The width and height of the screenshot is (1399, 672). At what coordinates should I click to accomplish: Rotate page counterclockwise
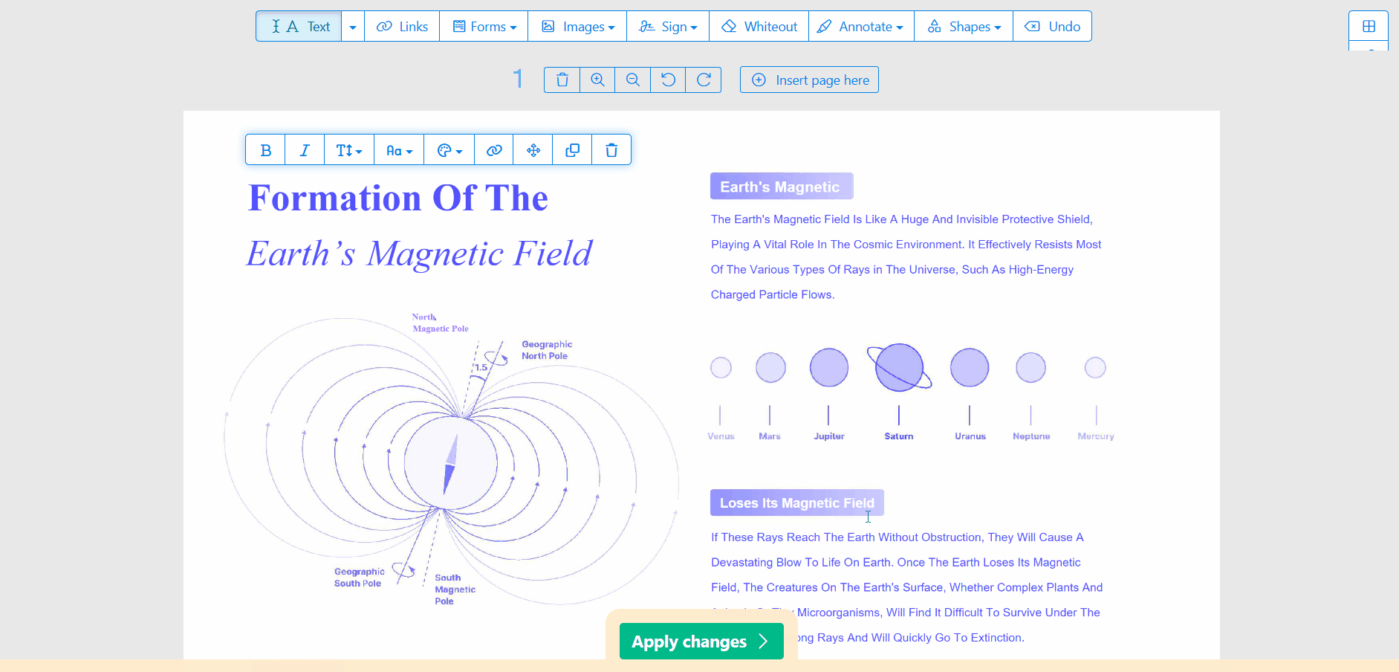(669, 80)
